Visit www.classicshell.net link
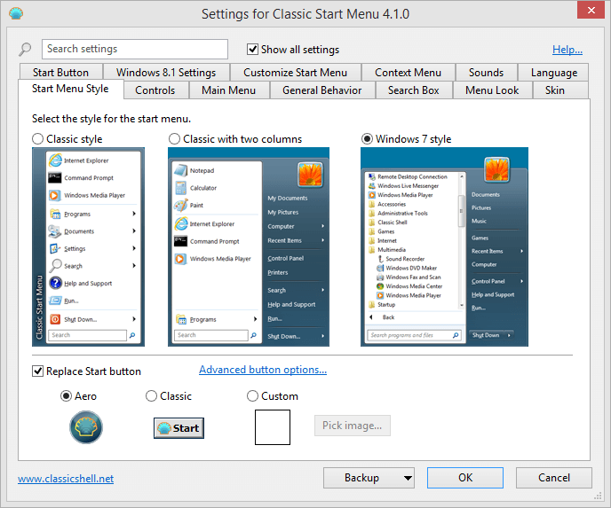 (x=66, y=479)
